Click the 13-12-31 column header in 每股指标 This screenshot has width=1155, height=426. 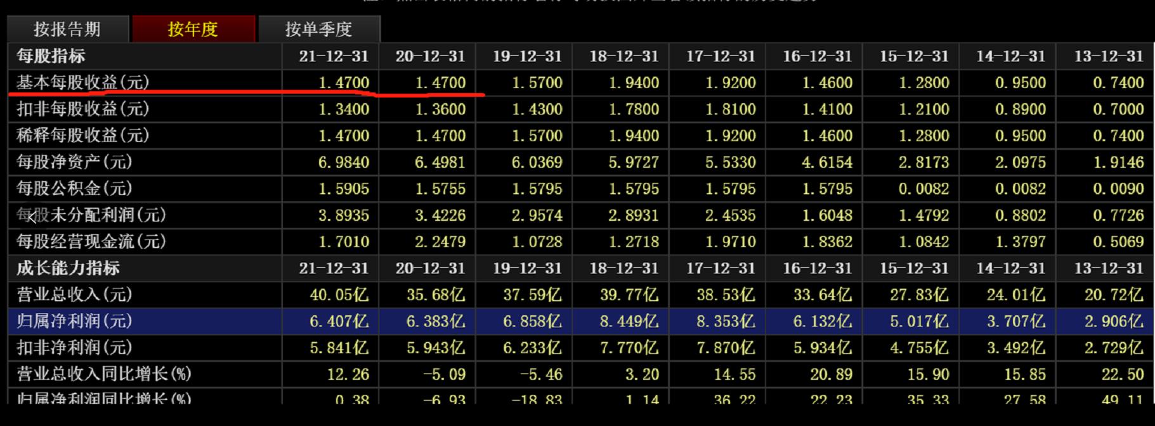pos(1109,56)
